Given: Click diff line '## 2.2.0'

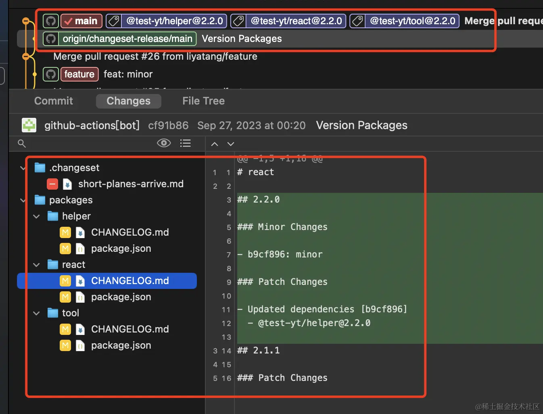Looking at the screenshot, I should click(258, 199).
